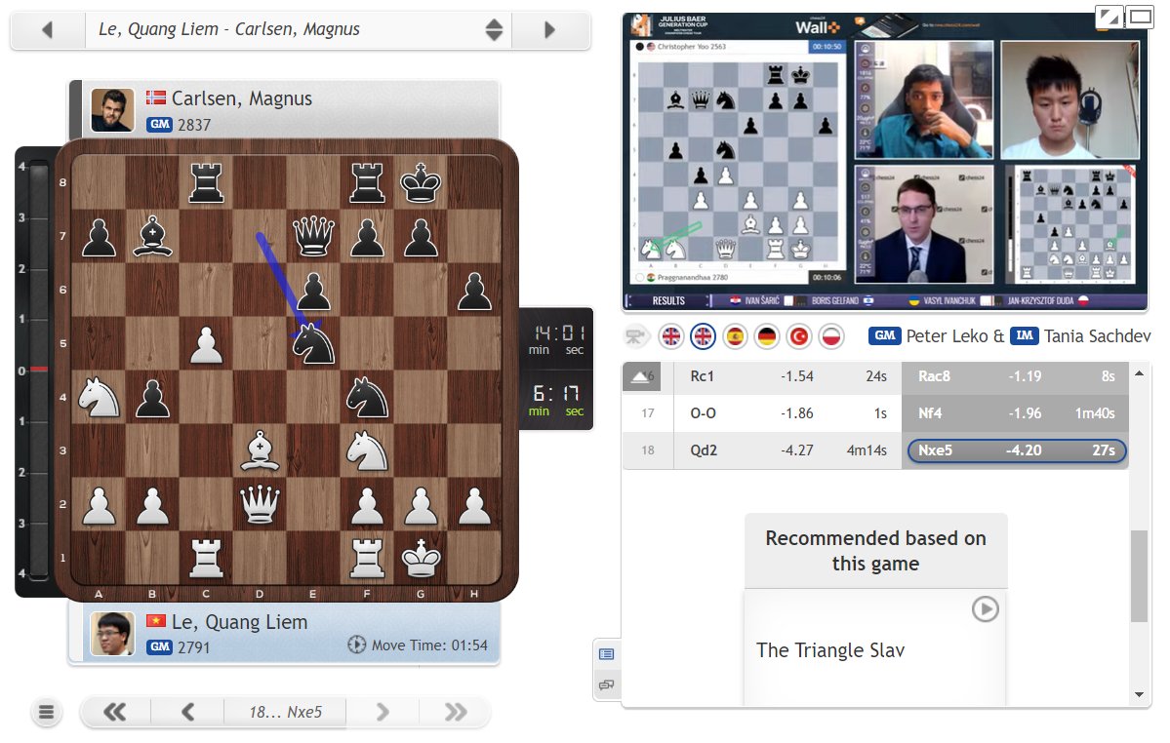Select the black knight on f4
Screen dimensions: 1170x743
pos(367,397)
